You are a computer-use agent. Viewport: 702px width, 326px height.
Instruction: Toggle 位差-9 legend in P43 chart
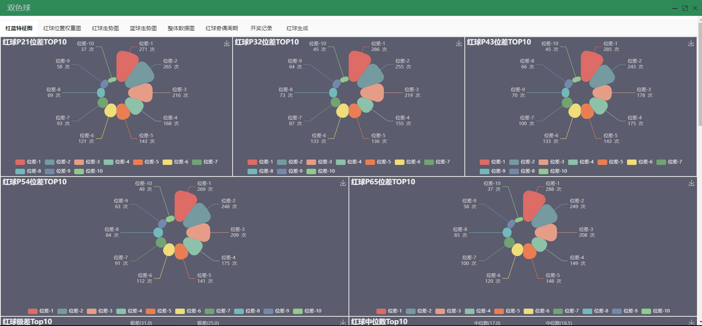tap(492, 171)
